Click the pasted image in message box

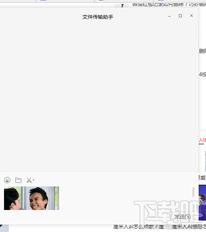pos(31,198)
